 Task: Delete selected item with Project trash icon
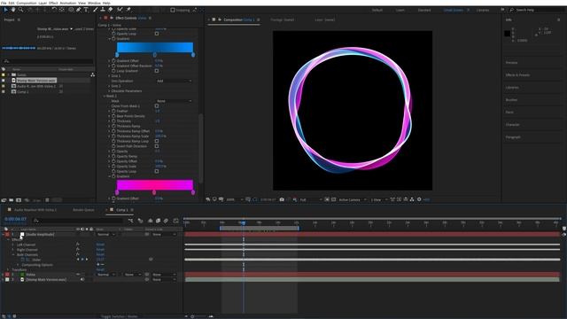pyautogui.click(x=47, y=200)
